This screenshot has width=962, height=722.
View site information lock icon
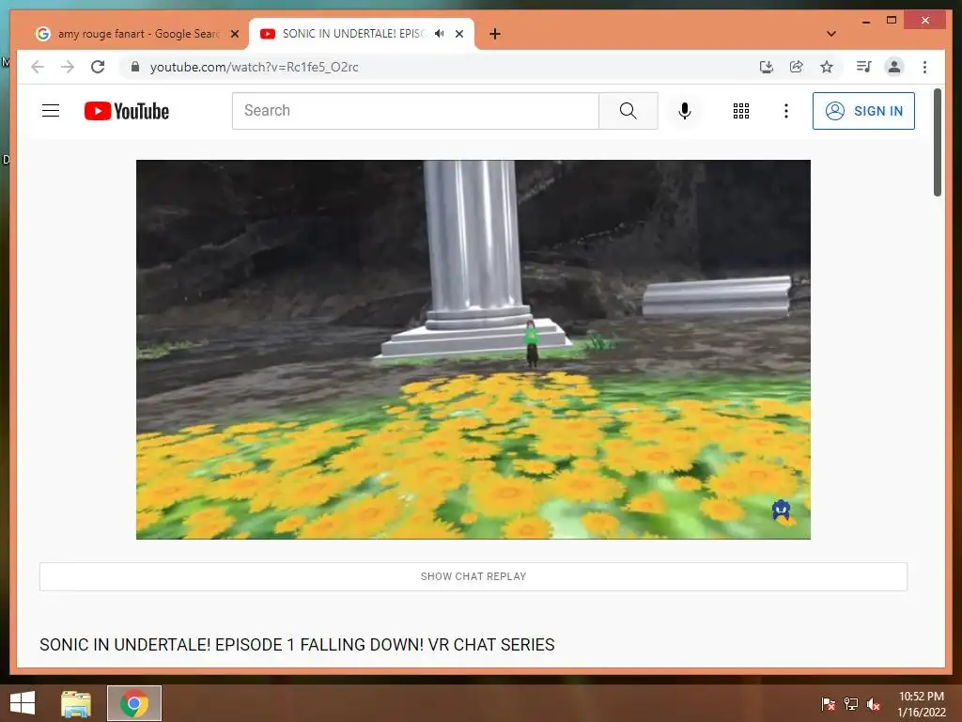click(x=135, y=67)
